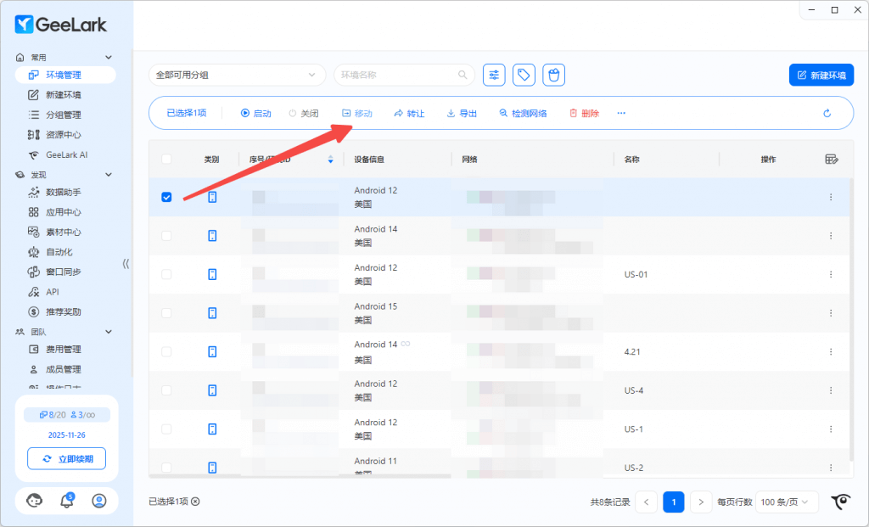Viewport: 869px width, 527px height.
Task: Uncheck the selected first row checkbox
Action: (x=166, y=197)
